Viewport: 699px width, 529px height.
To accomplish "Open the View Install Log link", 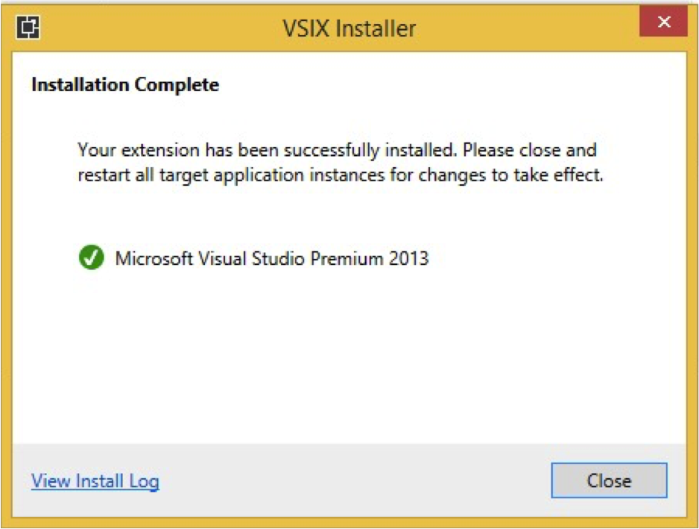I will [x=95, y=481].
